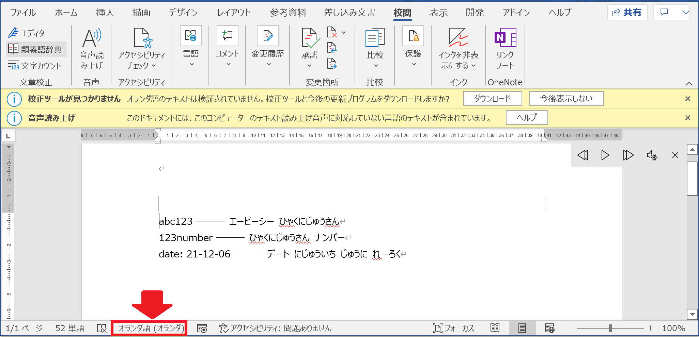Switch to the レイアウト tab
The width and height of the screenshot is (699, 337).
tap(234, 13)
